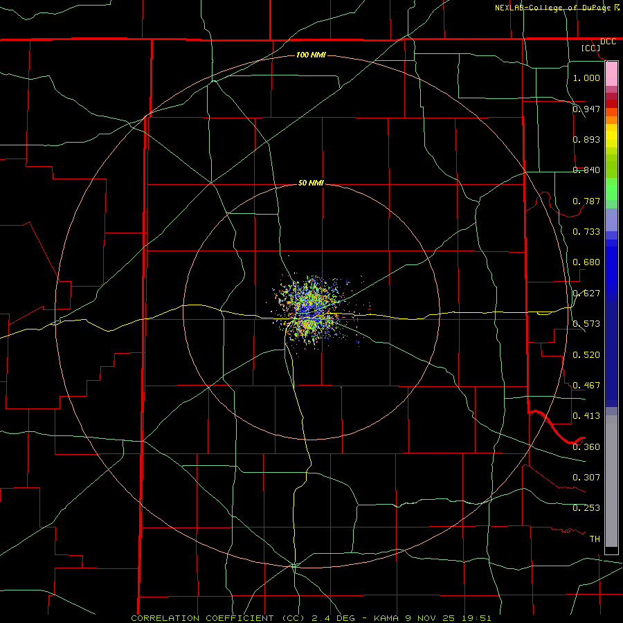Click the bright green color bar segment

(x=611, y=189)
